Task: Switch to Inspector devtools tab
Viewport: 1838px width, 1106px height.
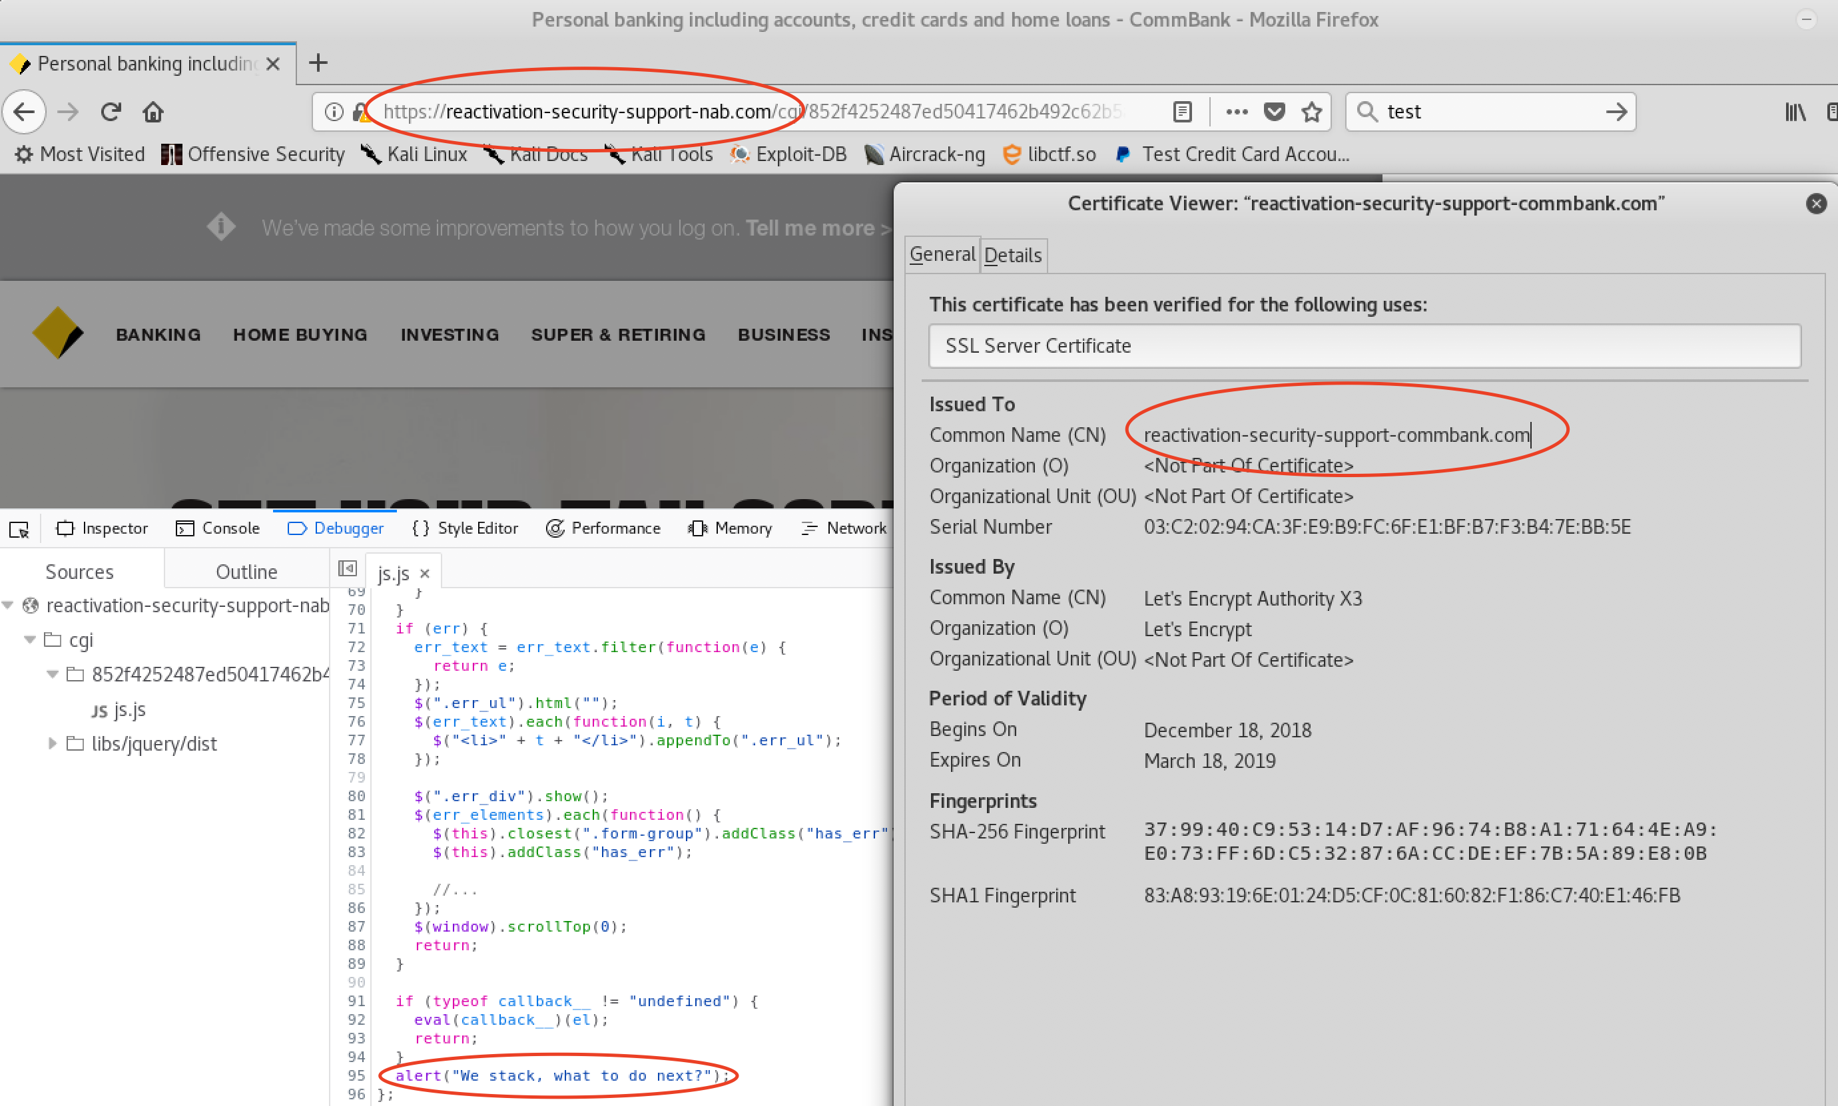Action: click(x=102, y=528)
